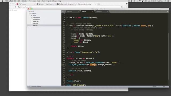The width and height of the screenshot is (171, 96).
Task: Switch to The DomCrawler Component browser tab
Action: point(67,4)
